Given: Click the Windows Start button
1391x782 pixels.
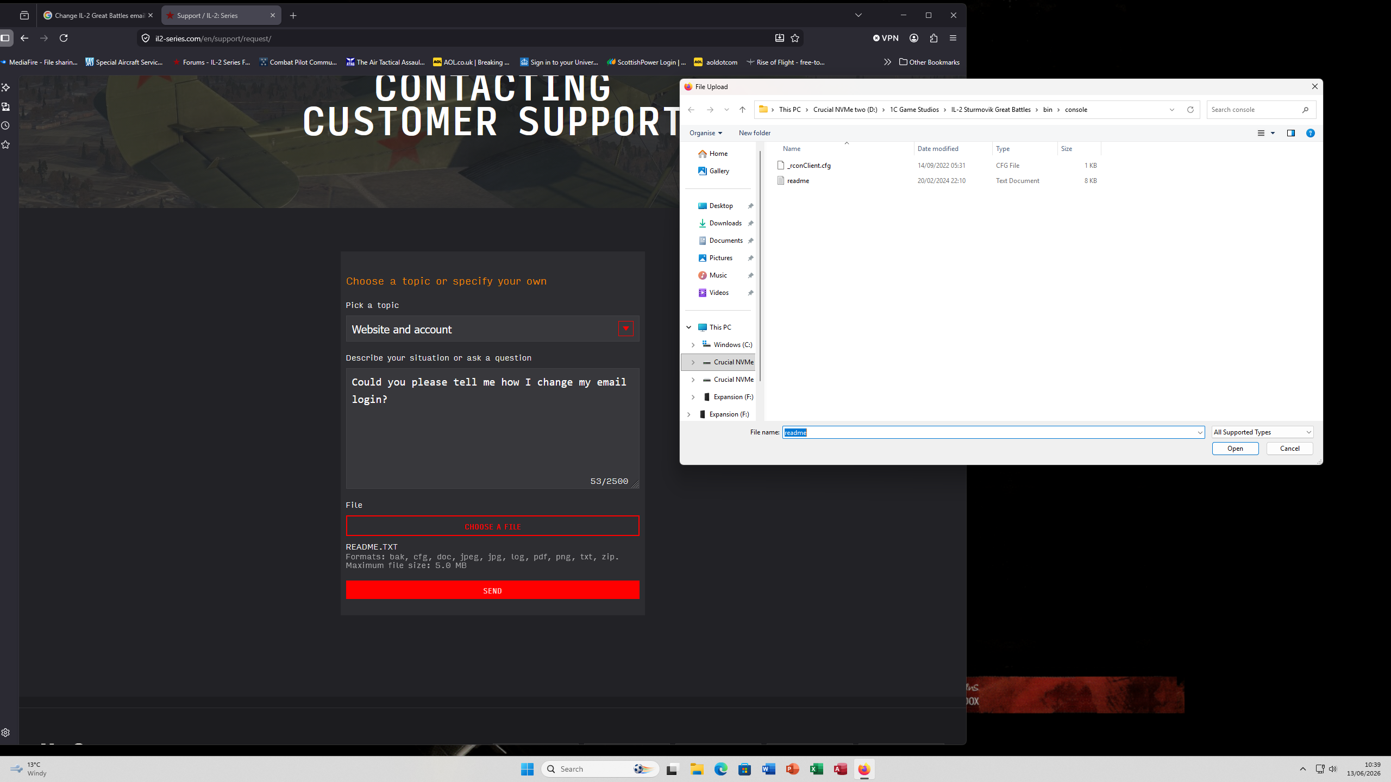Looking at the screenshot, I should tap(527, 769).
